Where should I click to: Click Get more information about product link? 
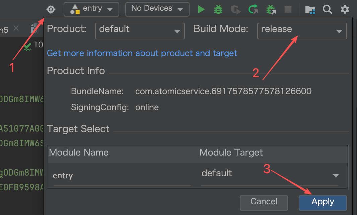coord(142,53)
